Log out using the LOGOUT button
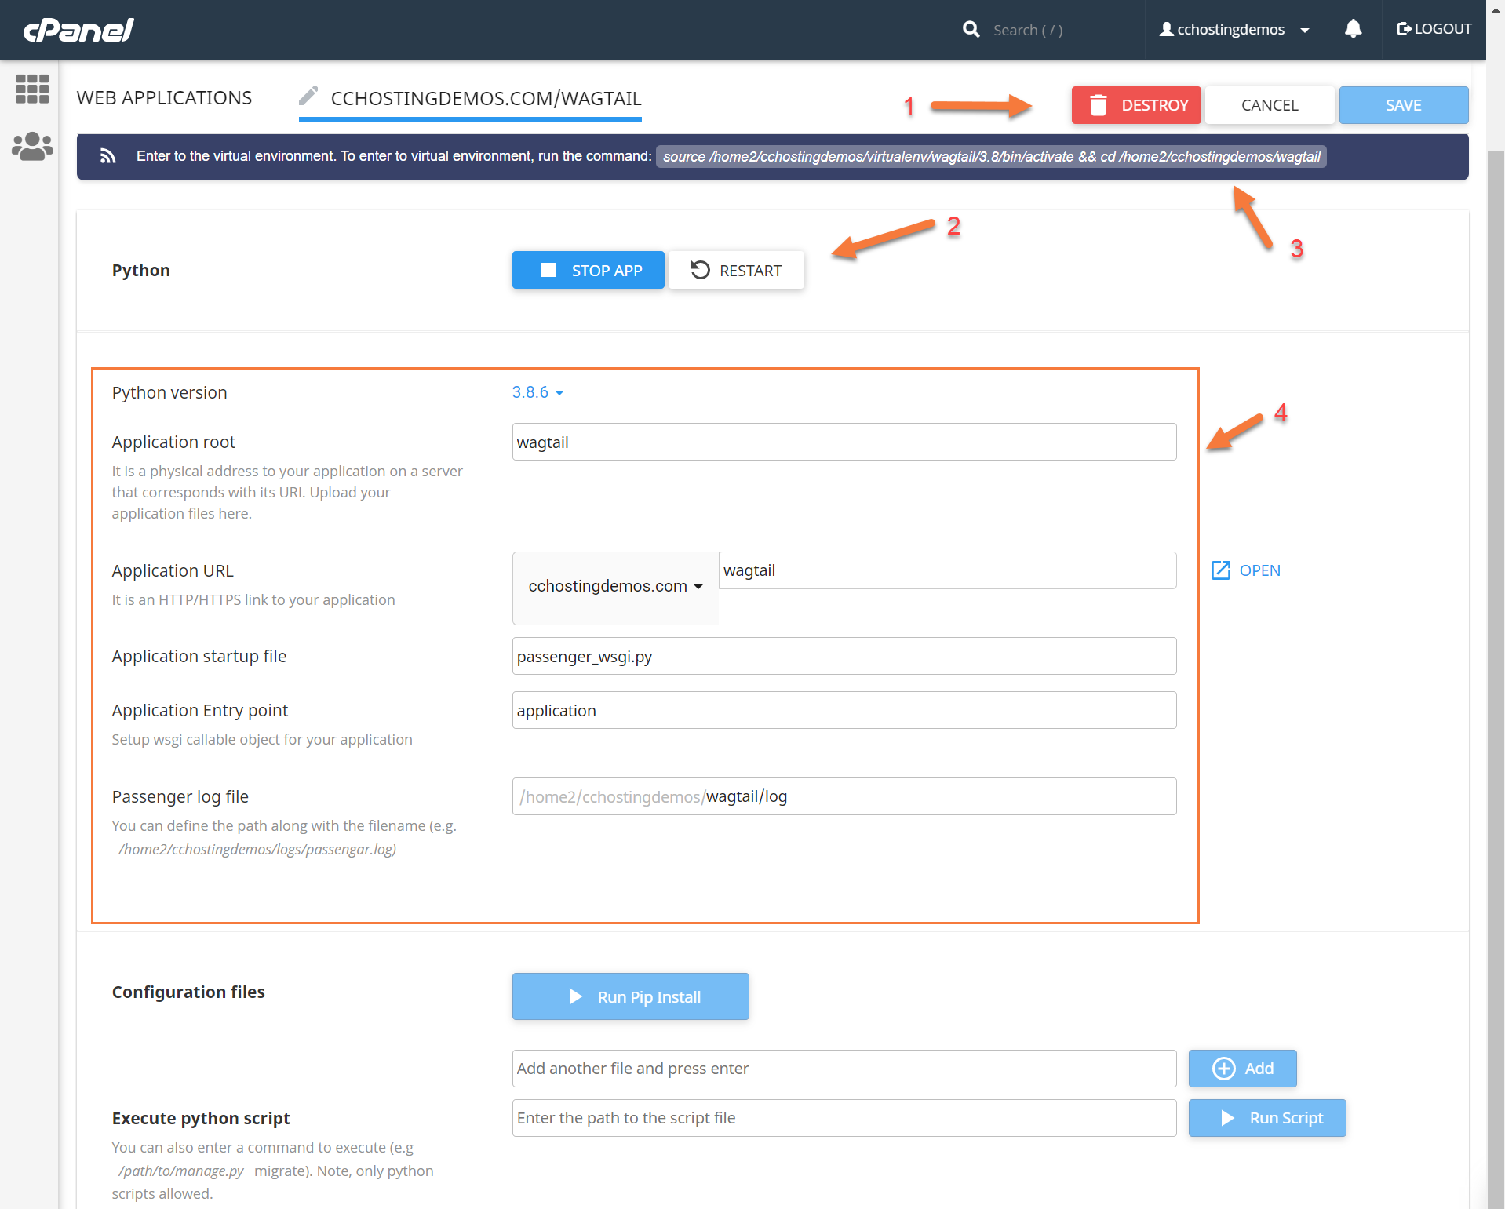The height and width of the screenshot is (1209, 1505). click(x=1434, y=29)
